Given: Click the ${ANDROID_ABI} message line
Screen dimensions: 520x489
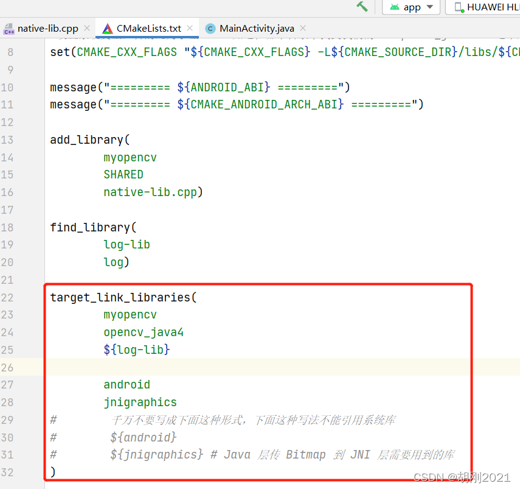Looking at the screenshot, I should click(x=200, y=87).
